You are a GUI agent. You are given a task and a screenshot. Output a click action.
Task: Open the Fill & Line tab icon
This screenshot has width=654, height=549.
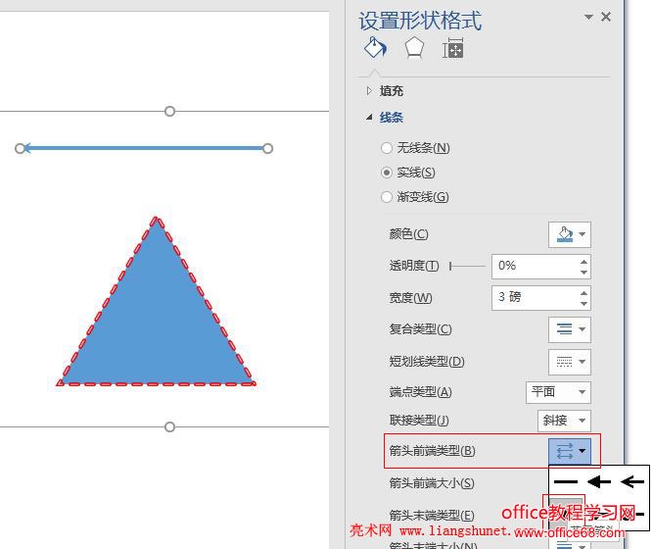point(375,48)
